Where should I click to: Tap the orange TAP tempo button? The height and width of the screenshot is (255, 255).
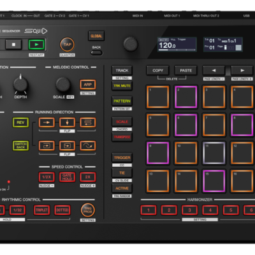point(67,45)
